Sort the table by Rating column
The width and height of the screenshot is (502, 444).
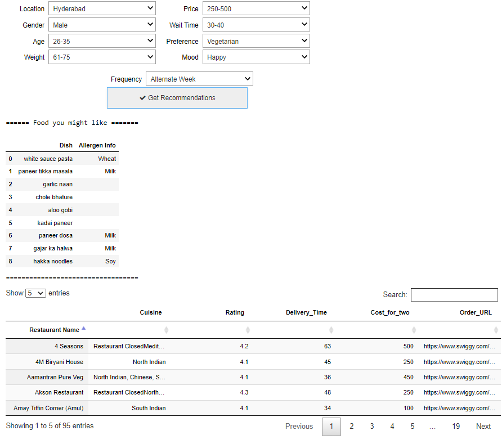(248, 330)
